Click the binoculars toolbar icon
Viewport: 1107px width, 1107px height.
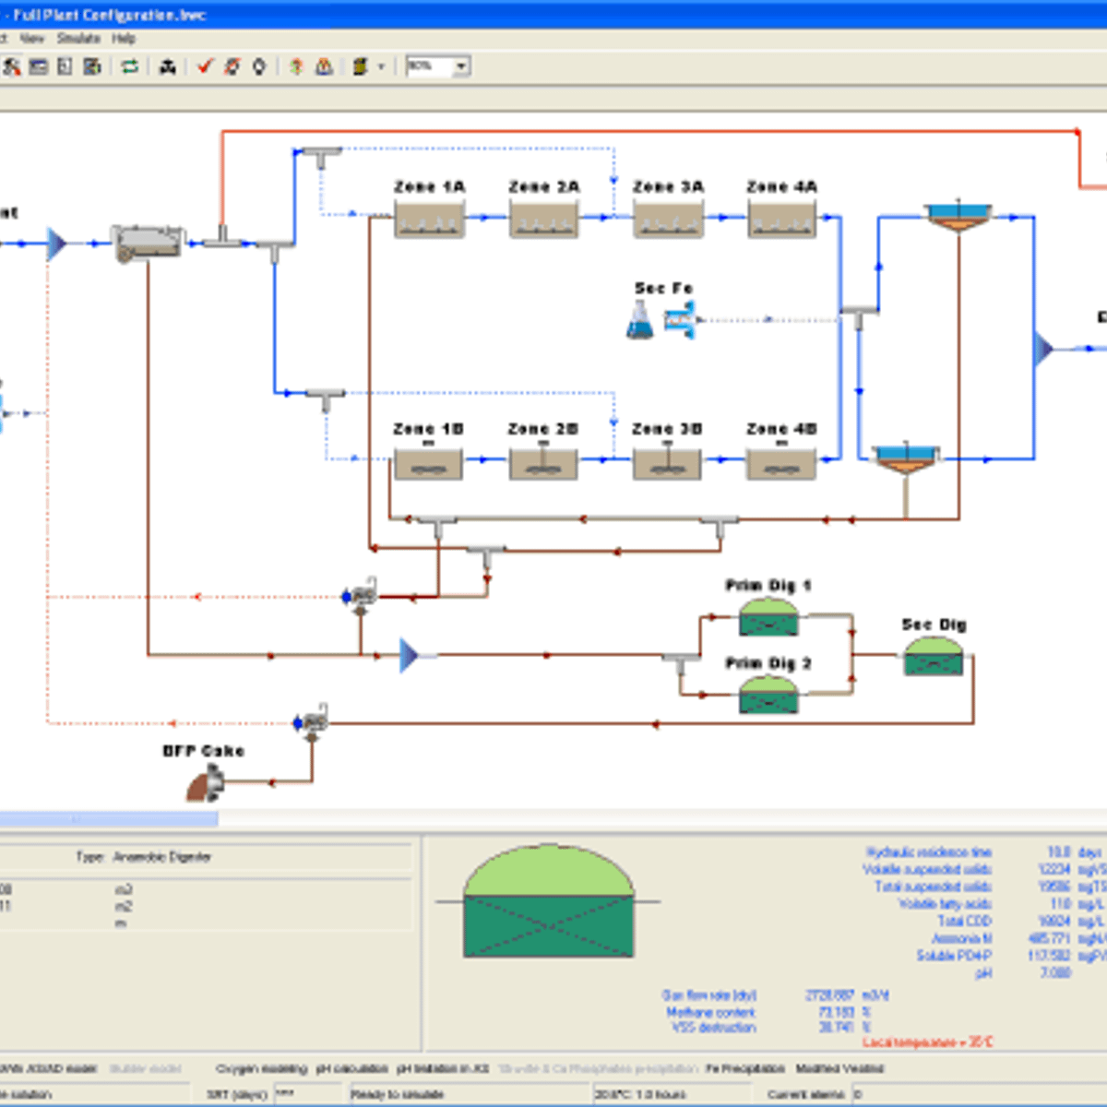click(x=167, y=66)
